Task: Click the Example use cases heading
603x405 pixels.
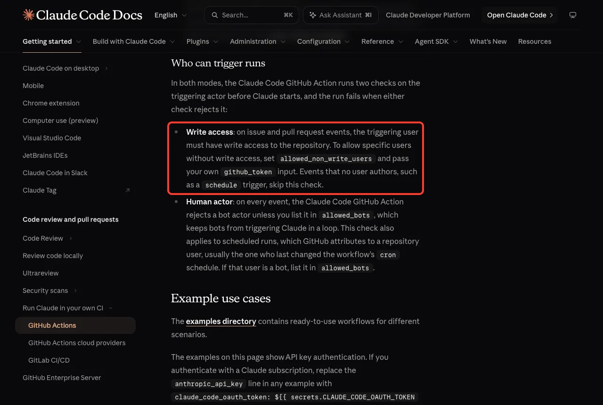Action: [220, 299]
